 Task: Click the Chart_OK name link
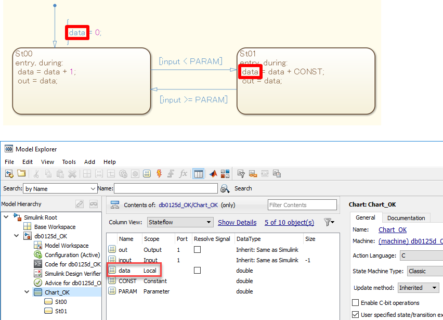[393, 230]
